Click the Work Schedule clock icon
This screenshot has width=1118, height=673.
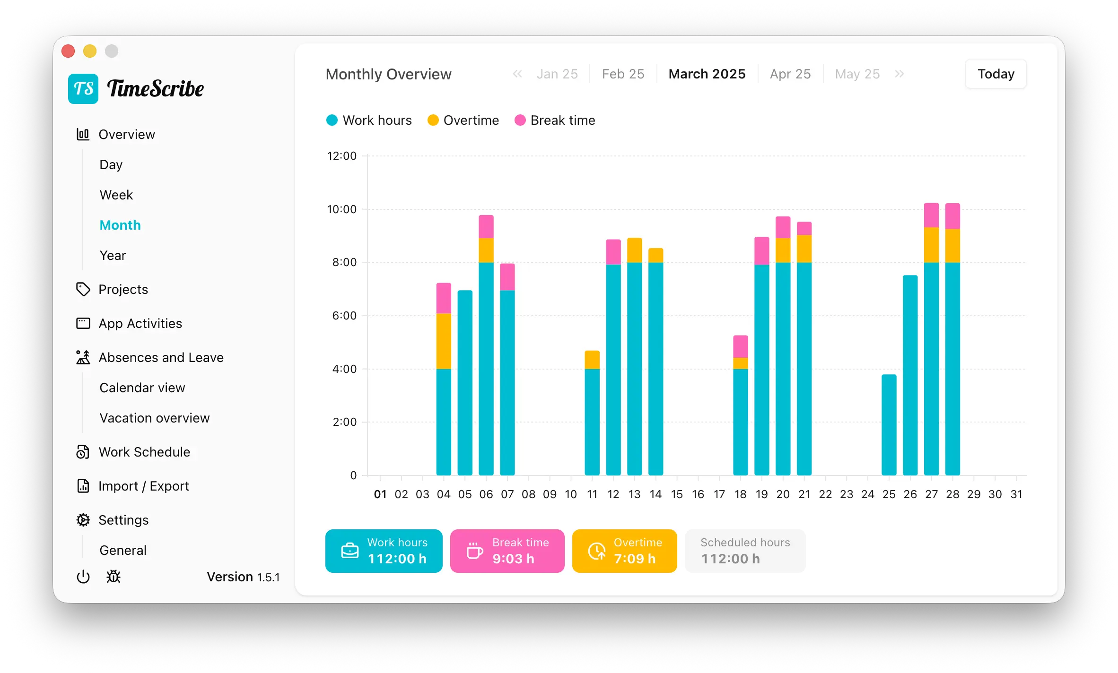(83, 452)
